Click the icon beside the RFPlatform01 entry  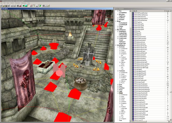(x=133, y=33)
